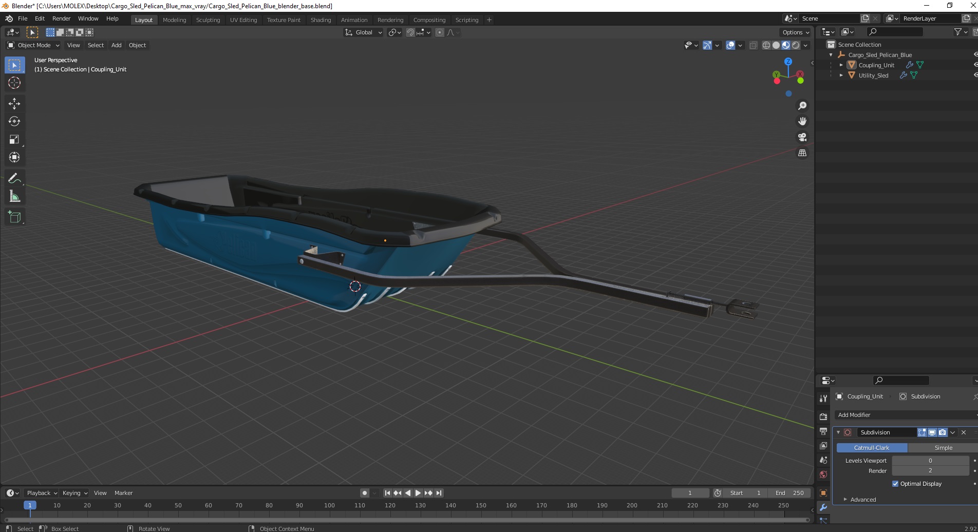Switch to wireframe viewport shading
The image size is (978, 532).
766,45
